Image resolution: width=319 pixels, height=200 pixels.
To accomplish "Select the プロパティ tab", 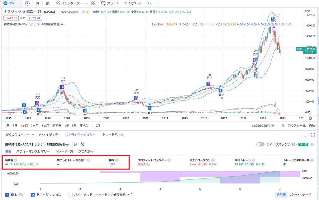I will pos(86,151).
